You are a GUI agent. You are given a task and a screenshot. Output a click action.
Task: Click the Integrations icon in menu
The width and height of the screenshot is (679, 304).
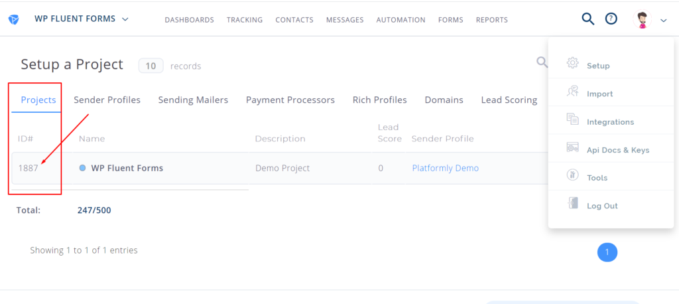572,119
